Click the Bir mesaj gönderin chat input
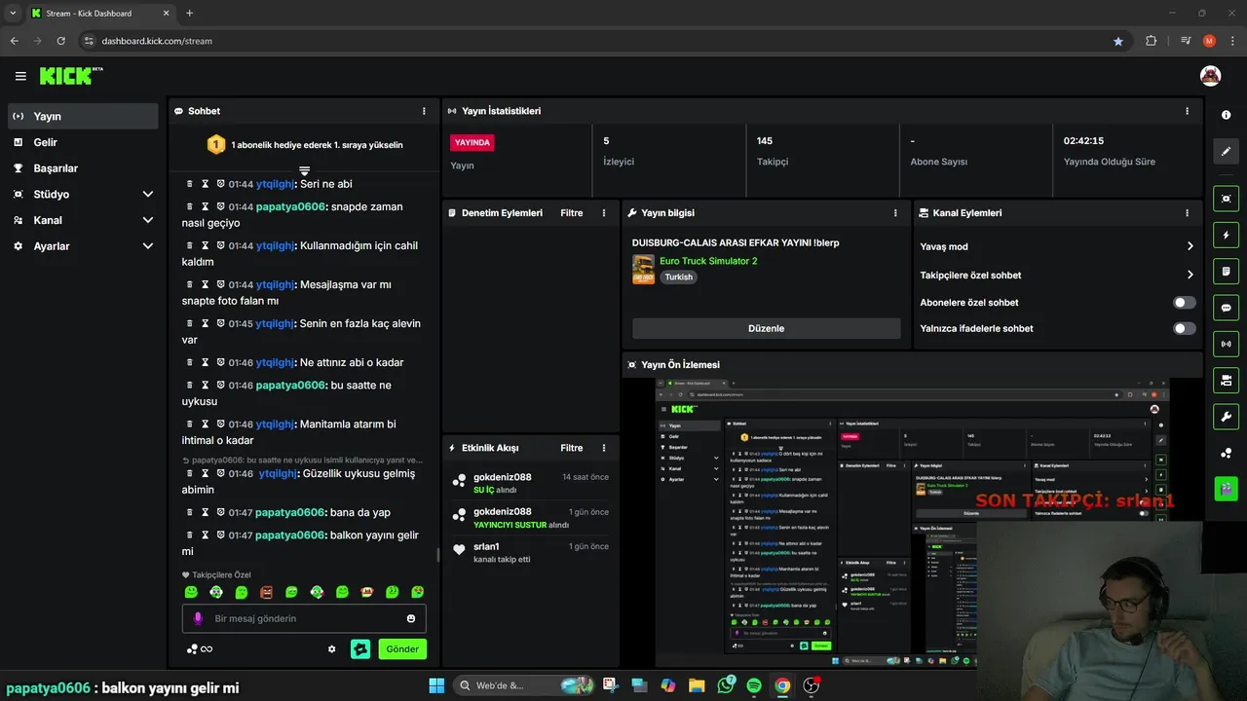This screenshot has height=701, width=1247. pyautogui.click(x=304, y=618)
